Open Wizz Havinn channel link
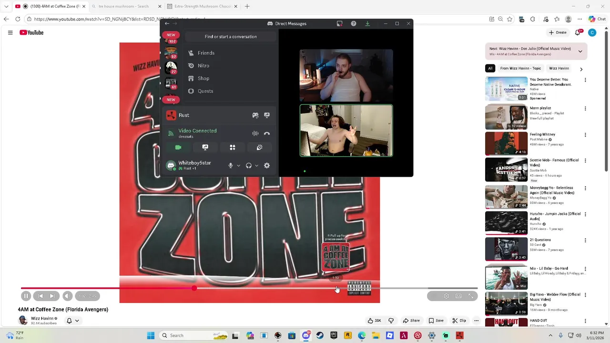This screenshot has width=610, height=343. click(x=42, y=318)
